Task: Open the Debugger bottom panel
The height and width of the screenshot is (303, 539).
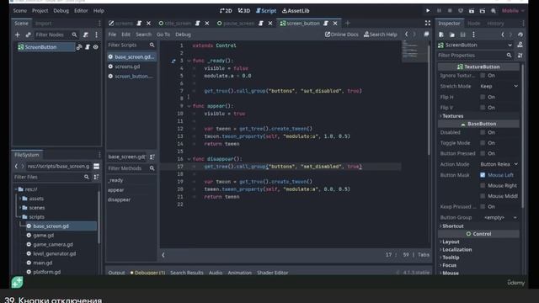Action: 148,273
